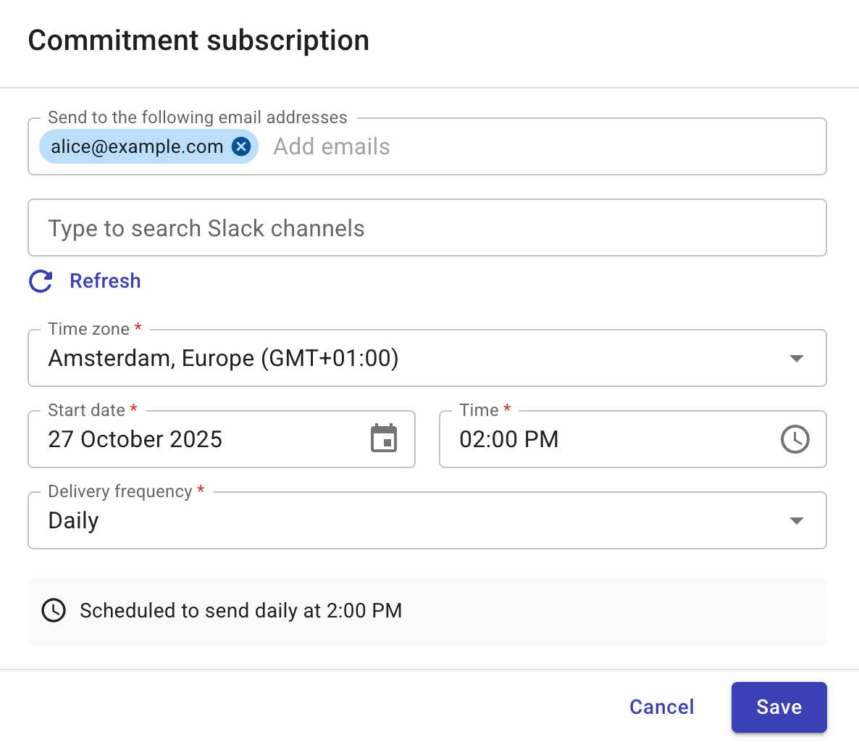The height and width of the screenshot is (745, 859).
Task: Click the Refresh link text
Action: coord(105,281)
